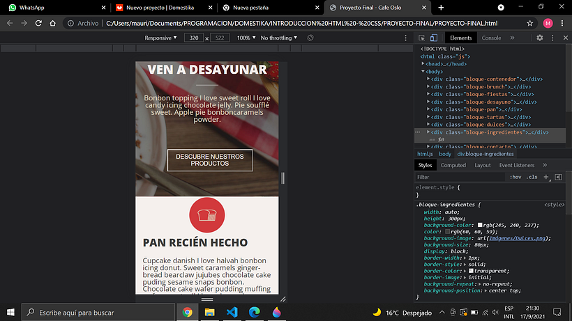The width and height of the screenshot is (572, 321).
Task: Toggle the :hov element state button
Action: [515, 178]
